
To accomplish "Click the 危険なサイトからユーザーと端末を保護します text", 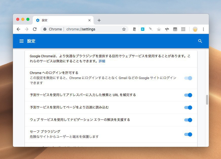I will coord(64,137).
